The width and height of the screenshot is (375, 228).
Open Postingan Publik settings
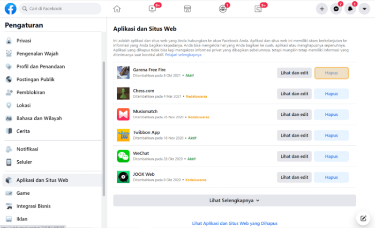52,79
